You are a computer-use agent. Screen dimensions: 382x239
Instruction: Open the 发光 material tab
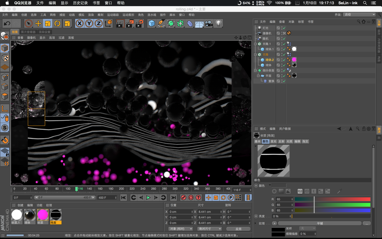click(x=273, y=141)
